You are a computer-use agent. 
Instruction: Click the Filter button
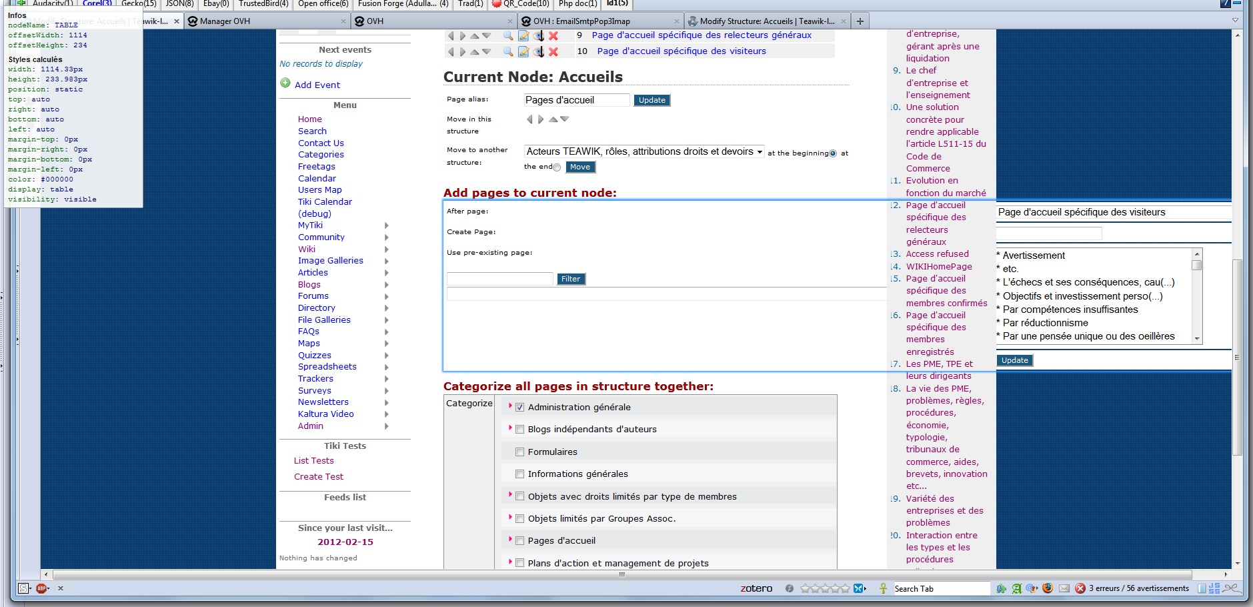(x=571, y=279)
